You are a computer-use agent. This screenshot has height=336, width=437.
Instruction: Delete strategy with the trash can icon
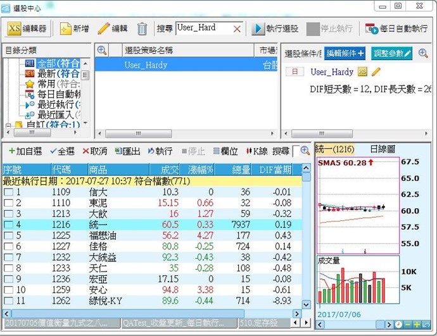[x=142, y=28]
